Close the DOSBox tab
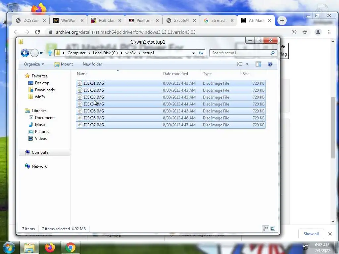 44,21
